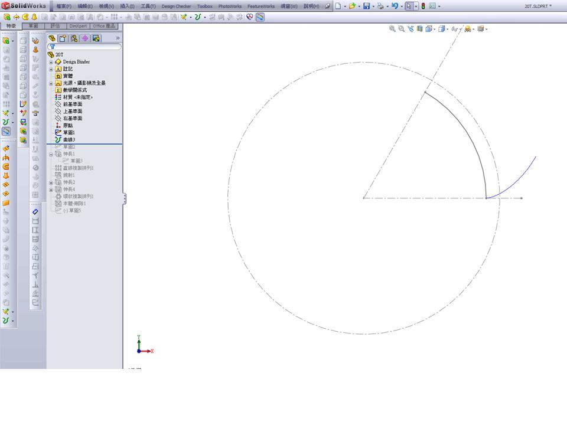The height and width of the screenshot is (425, 567).
Task: Select the DimXpertManager tab icon
Action: [84, 38]
